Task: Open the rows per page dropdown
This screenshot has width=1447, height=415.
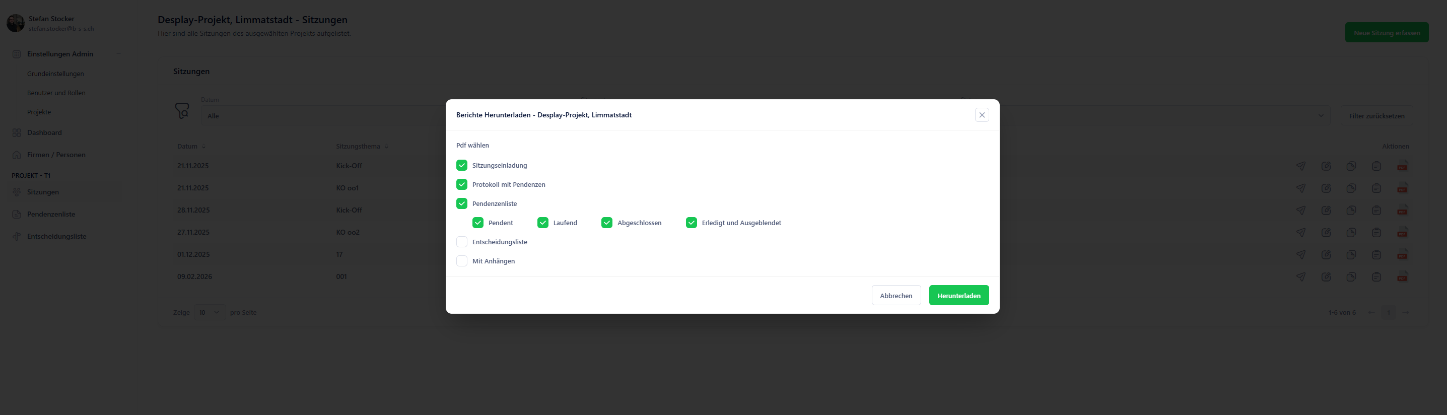Action: 210,313
